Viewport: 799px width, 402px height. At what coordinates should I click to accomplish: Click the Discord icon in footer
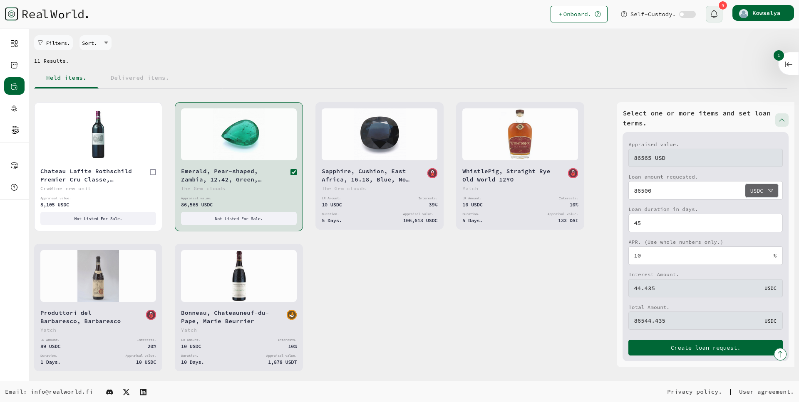(x=109, y=392)
